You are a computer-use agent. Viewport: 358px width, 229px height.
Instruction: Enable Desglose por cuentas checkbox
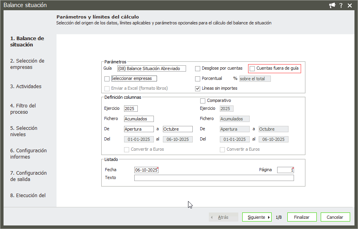click(x=198, y=68)
